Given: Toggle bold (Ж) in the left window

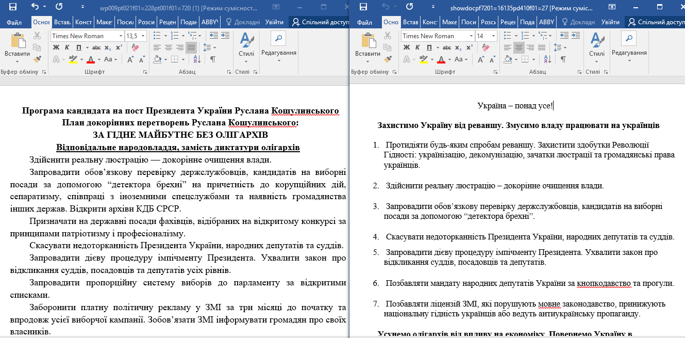Looking at the screenshot, I should [x=56, y=47].
